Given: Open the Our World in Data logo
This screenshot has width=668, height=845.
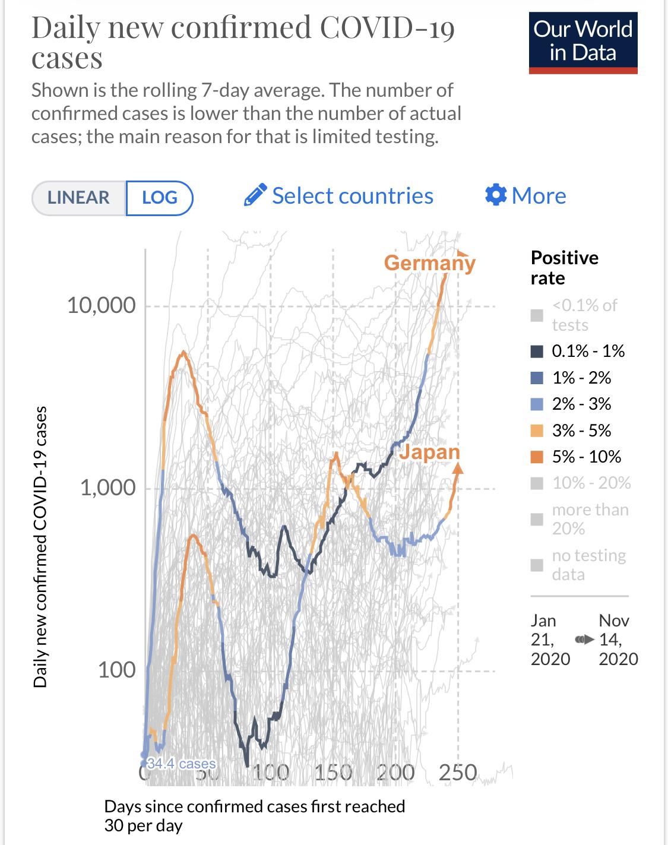Looking at the screenshot, I should (x=583, y=43).
